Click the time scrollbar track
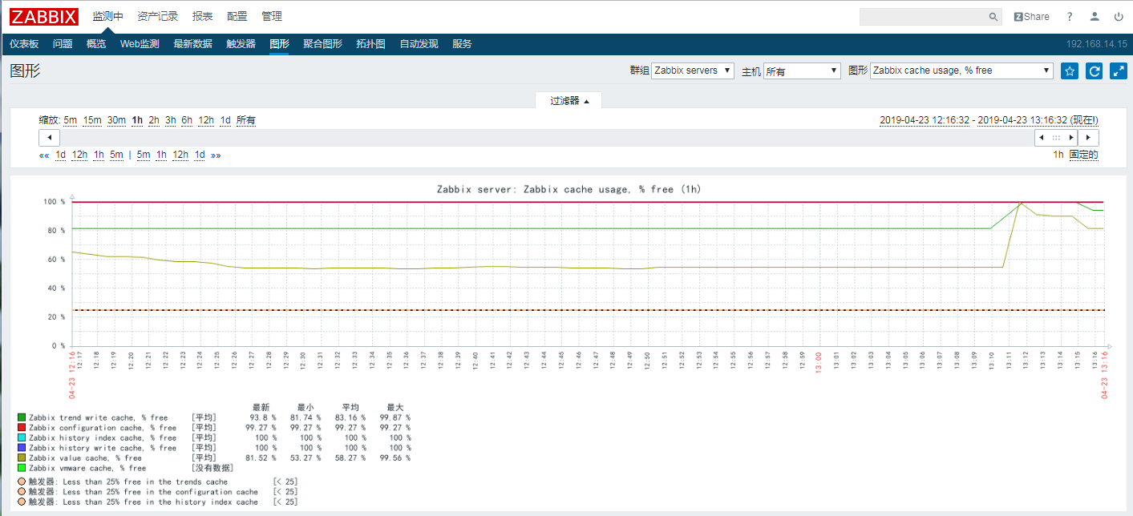This screenshot has width=1133, height=516. (545, 138)
